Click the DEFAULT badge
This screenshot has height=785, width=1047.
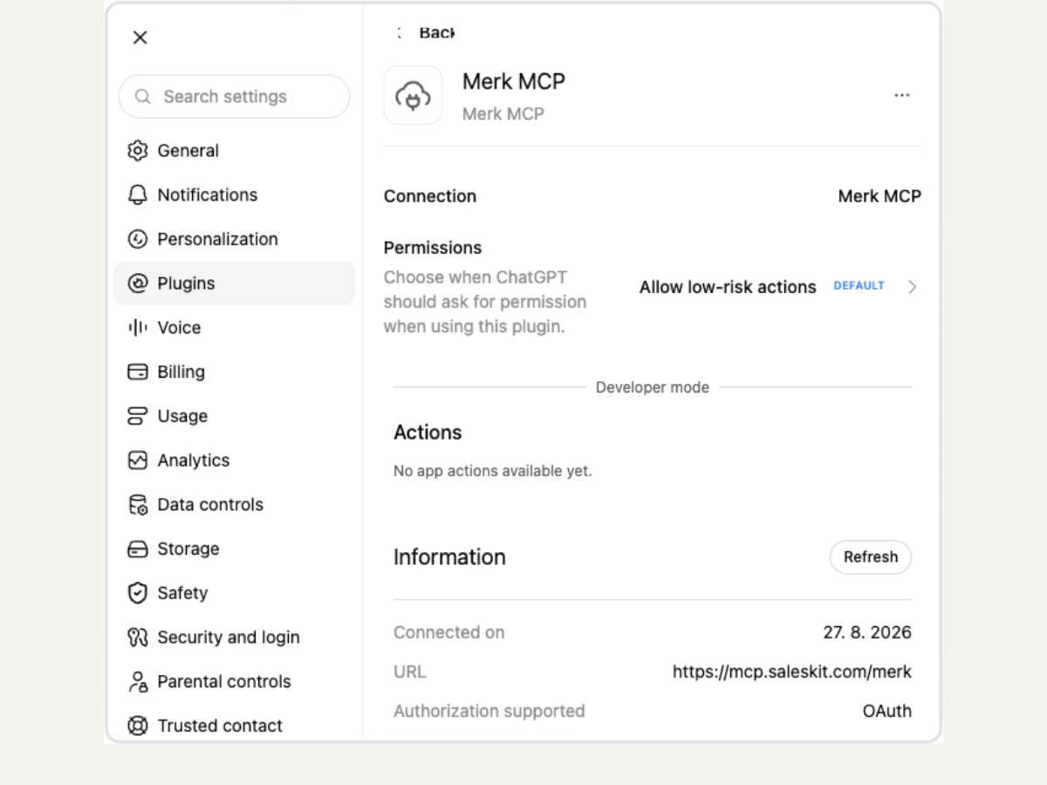pyautogui.click(x=859, y=286)
